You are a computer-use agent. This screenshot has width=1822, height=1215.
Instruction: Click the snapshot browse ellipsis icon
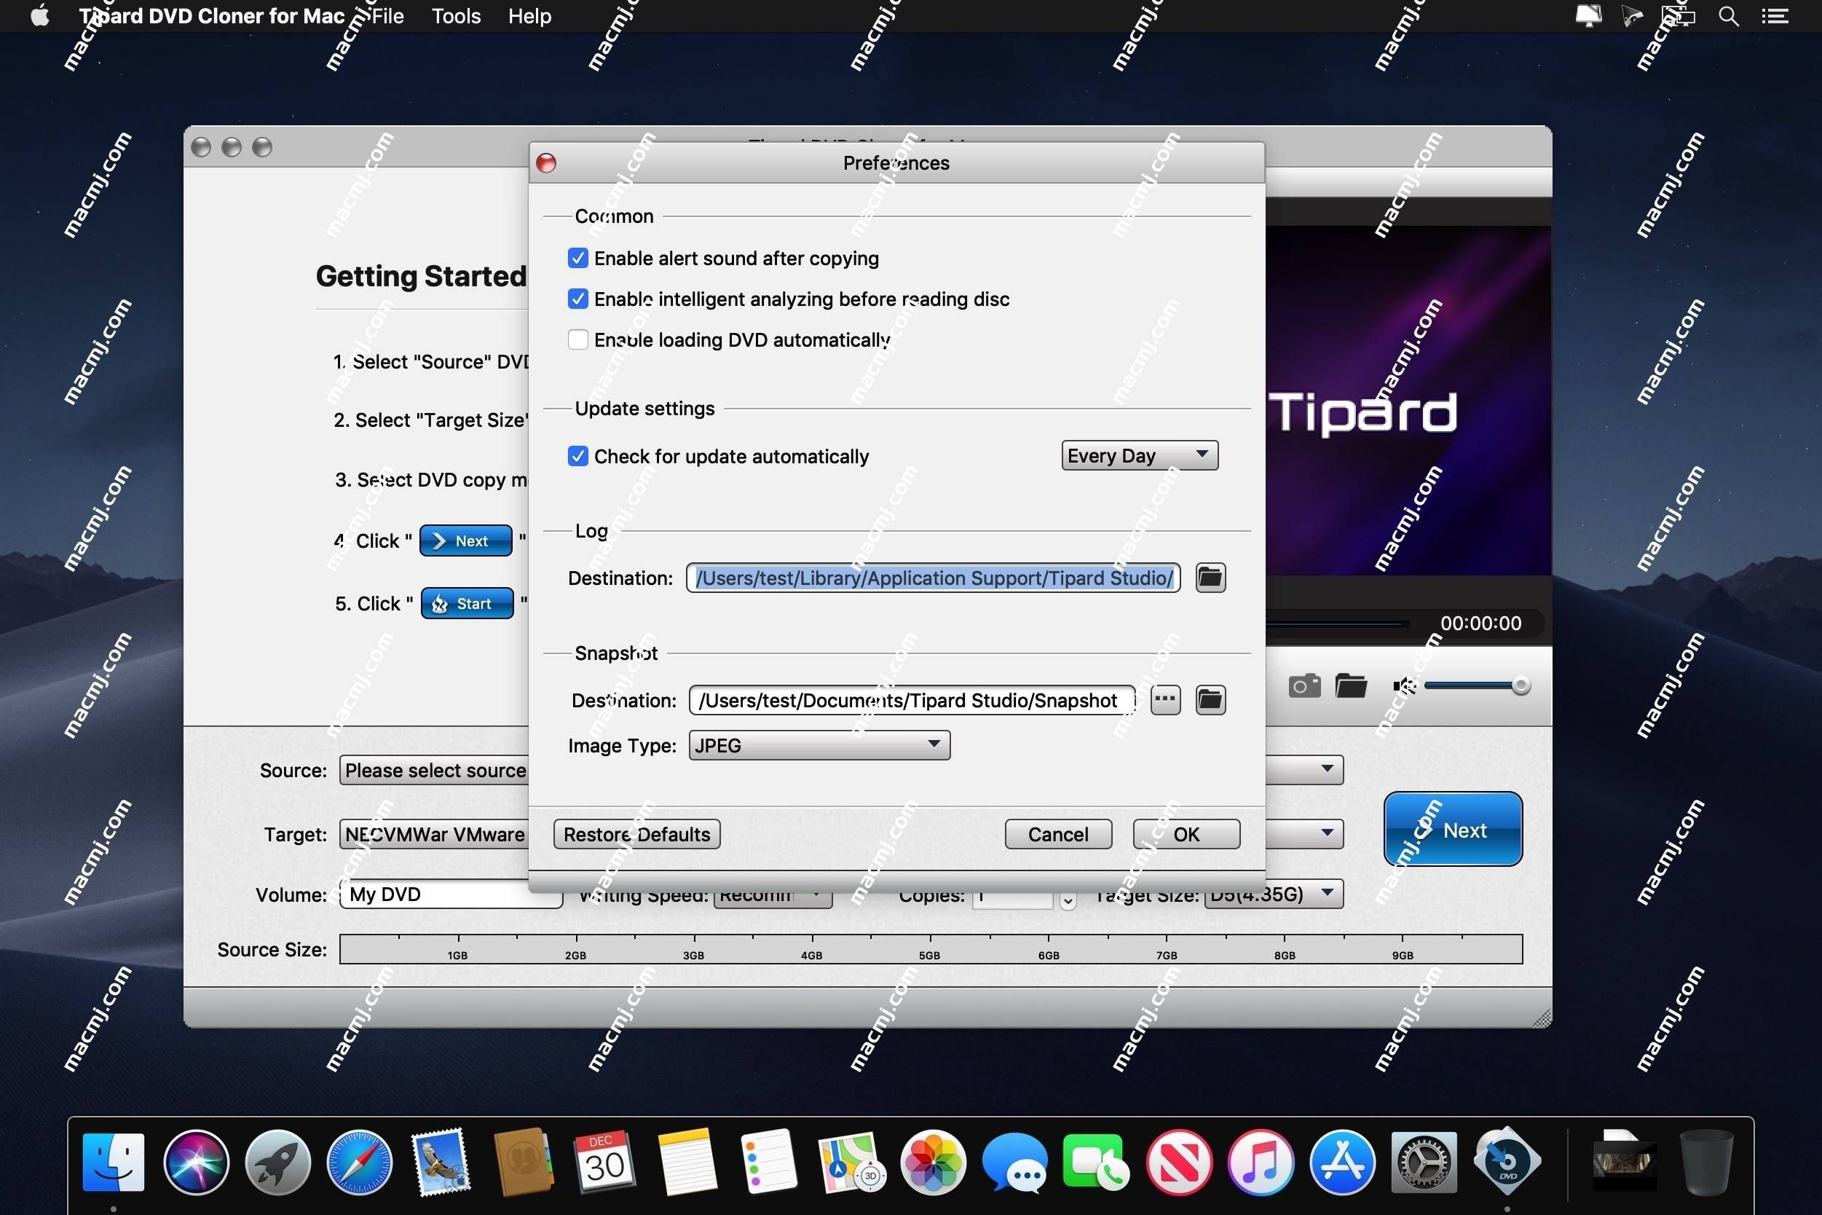1164,699
